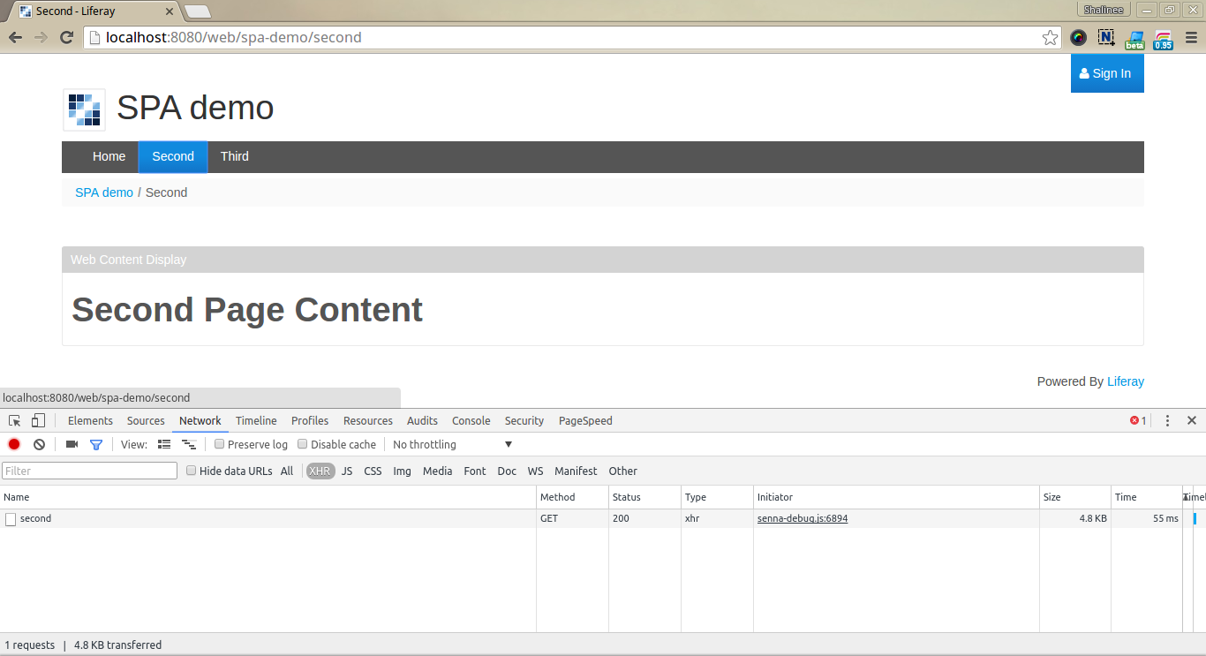Reload the page with the refresh icon

[x=66, y=37]
